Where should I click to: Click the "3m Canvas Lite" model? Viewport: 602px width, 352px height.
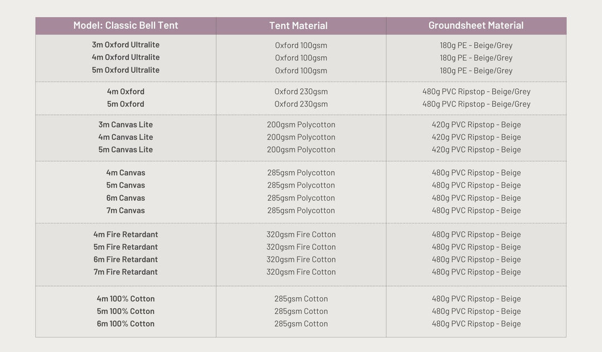point(125,125)
